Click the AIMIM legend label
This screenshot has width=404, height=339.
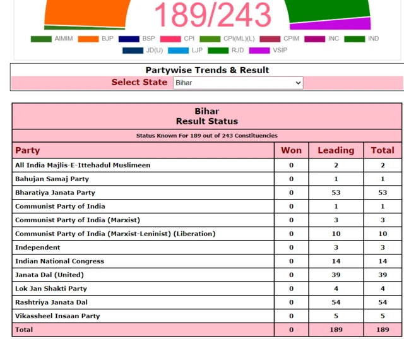point(64,39)
